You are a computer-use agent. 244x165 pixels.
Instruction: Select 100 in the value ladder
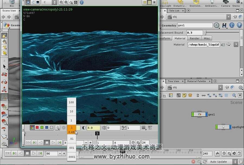71,102
